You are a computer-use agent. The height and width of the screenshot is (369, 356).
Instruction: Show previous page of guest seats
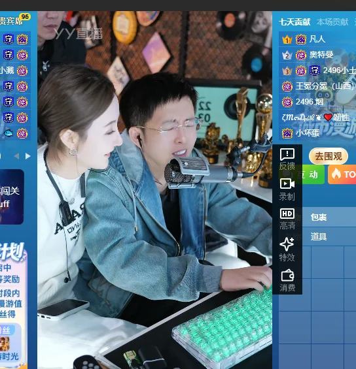pyautogui.click(x=16, y=156)
